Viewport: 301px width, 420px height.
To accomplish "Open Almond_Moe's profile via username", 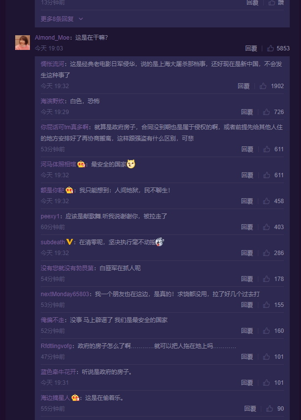I will (52, 38).
